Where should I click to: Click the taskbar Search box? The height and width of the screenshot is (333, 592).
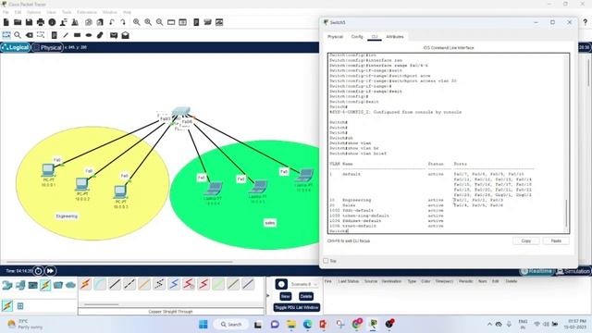(231, 325)
